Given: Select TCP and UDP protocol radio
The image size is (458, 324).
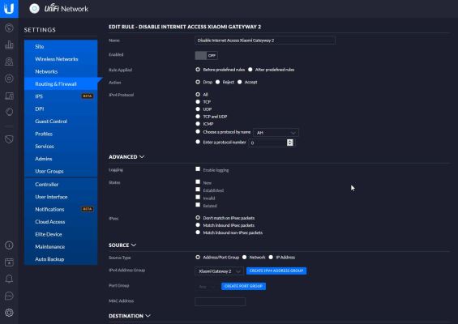Looking at the screenshot, I should (x=198, y=116).
